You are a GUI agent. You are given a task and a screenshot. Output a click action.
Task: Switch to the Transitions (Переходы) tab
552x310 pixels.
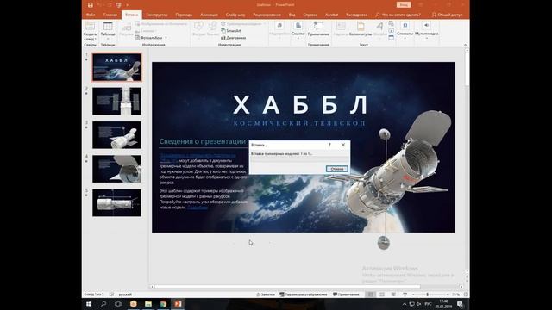(184, 15)
